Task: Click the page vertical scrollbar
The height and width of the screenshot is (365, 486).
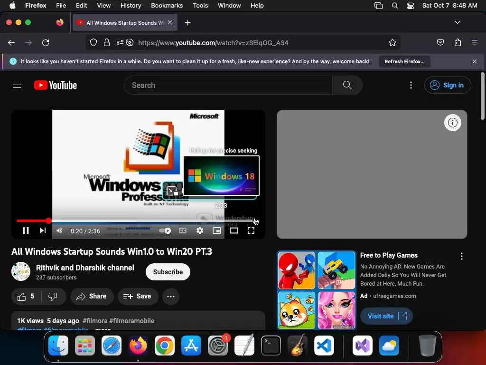Action: click(x=482, y=96)
